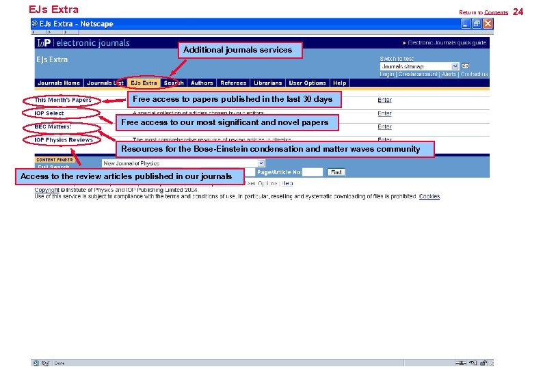Click the Contact us link
The height and width of the screenshot is (369, 543).
click(474, 74)
